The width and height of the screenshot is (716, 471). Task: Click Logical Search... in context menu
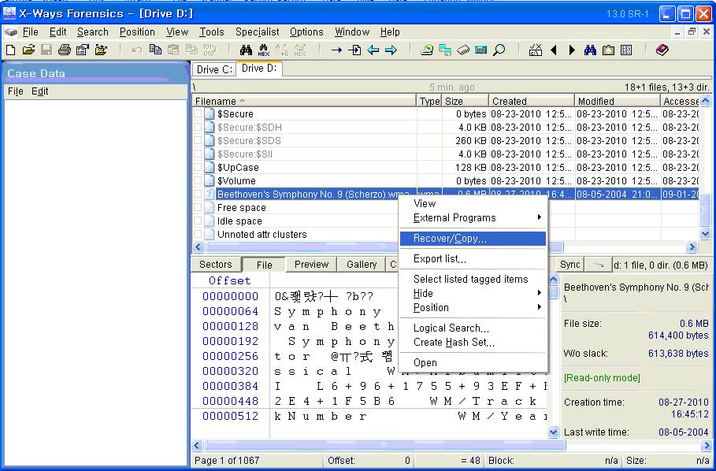tap(473, 328)
